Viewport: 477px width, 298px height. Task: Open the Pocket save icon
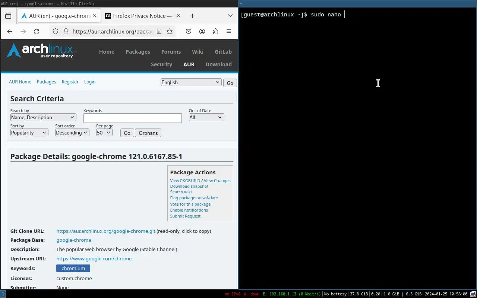click(x=189, y=32)
